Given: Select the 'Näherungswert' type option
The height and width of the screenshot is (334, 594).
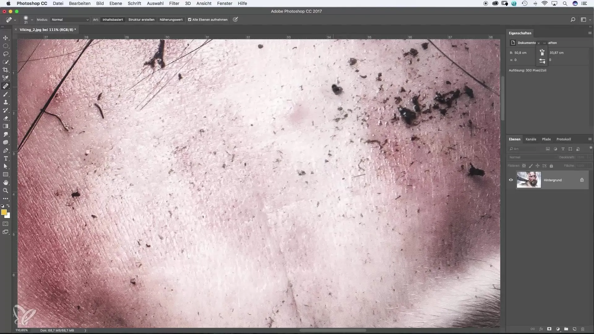Looking at the screenshot, I should pos(171,19).
